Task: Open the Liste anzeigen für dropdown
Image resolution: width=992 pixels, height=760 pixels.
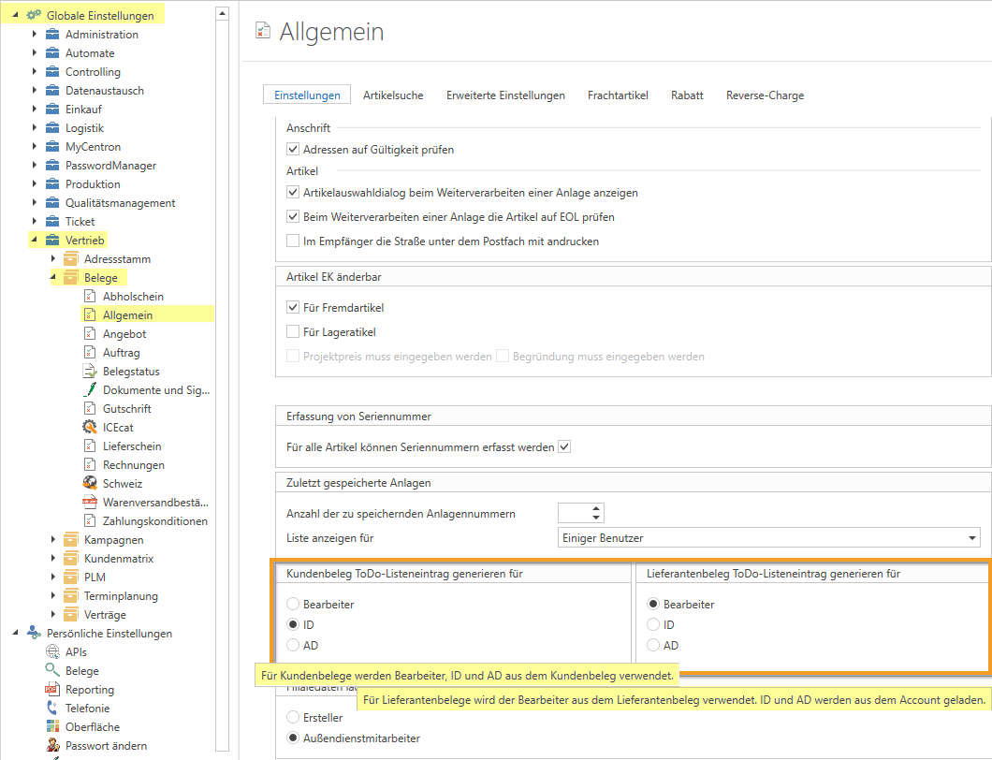Action: coord(971,538)
